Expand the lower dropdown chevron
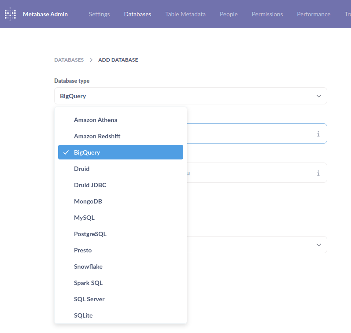Image resolution: width=351 pixels, height=333 pixels. point(319,245)
